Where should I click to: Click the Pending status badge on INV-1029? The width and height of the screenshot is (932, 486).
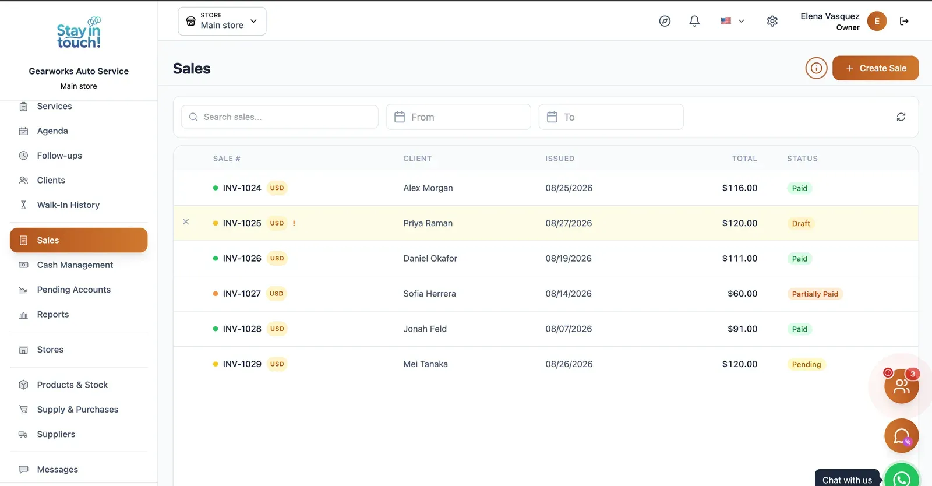click(x=806, y=365)
